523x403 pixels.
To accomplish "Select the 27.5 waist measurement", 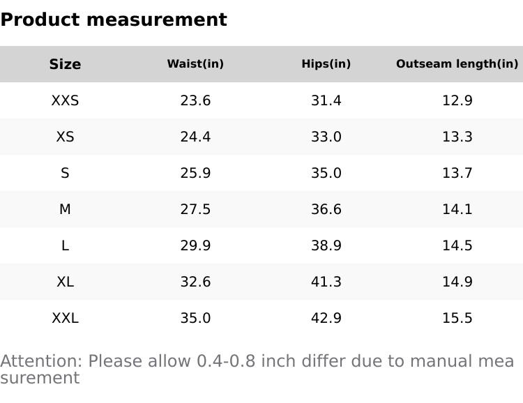I will click(x=195, y=209).
